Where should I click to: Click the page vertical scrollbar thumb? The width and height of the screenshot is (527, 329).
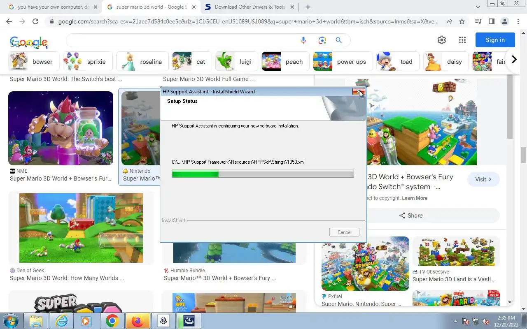click(524, 155)
